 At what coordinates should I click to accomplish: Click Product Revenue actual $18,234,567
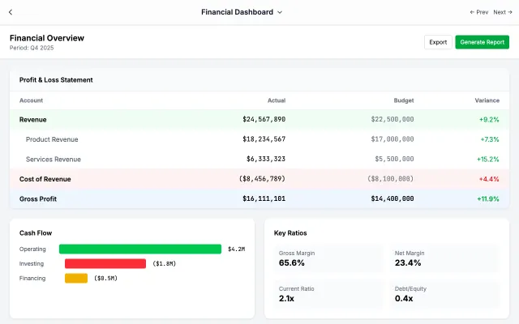264,139
